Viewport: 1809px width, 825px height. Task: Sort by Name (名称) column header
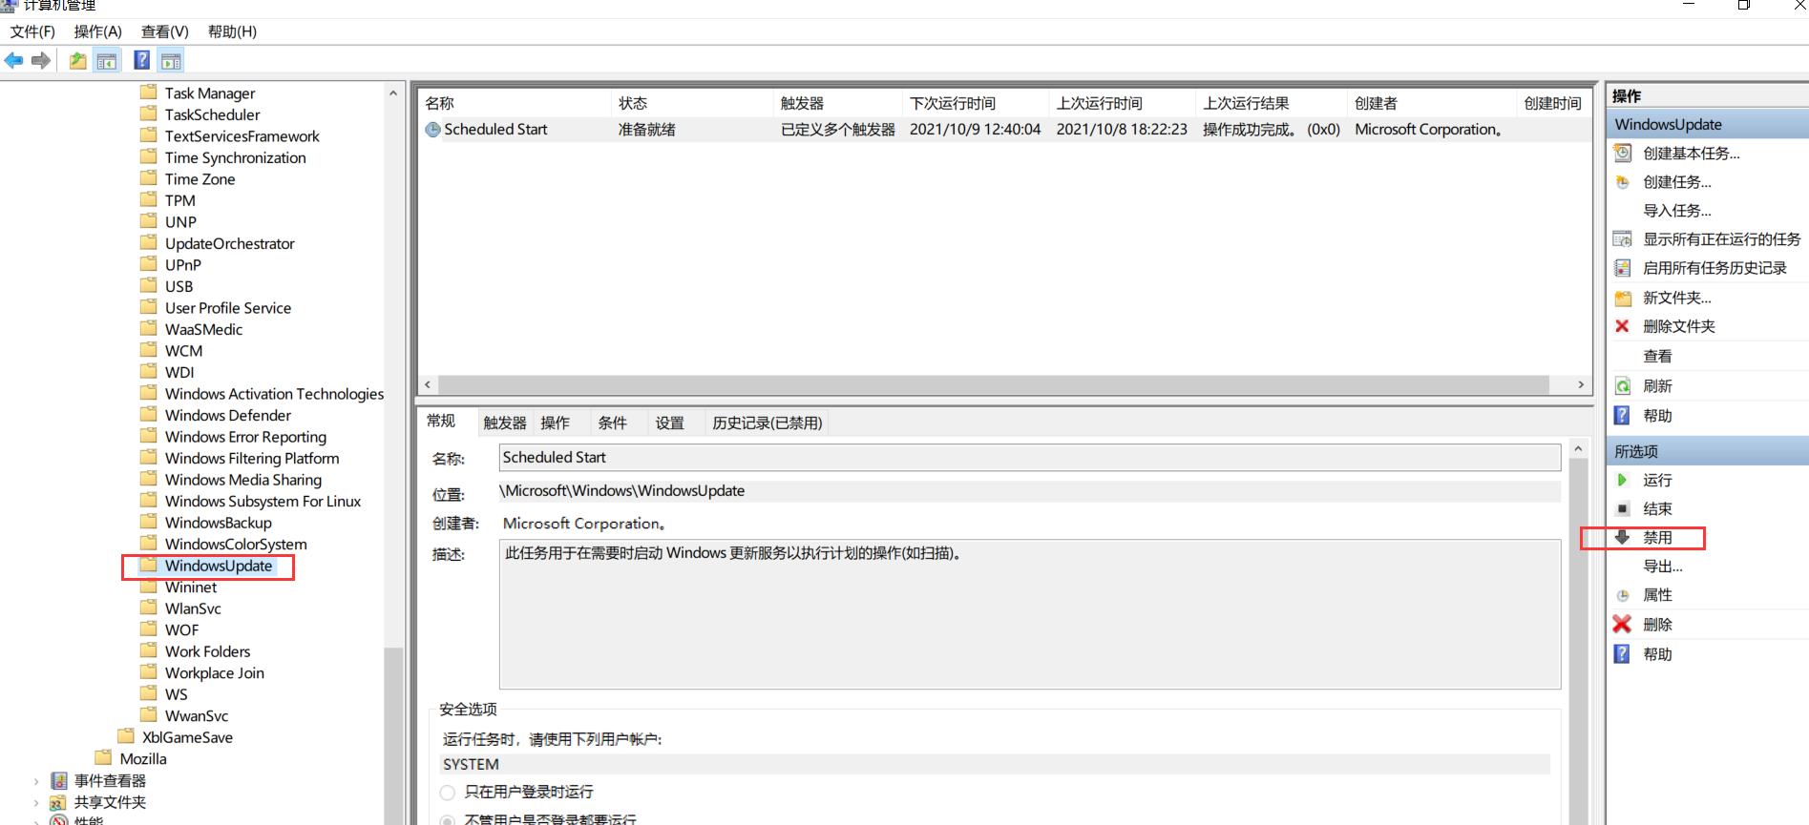[x=515, y=103]
